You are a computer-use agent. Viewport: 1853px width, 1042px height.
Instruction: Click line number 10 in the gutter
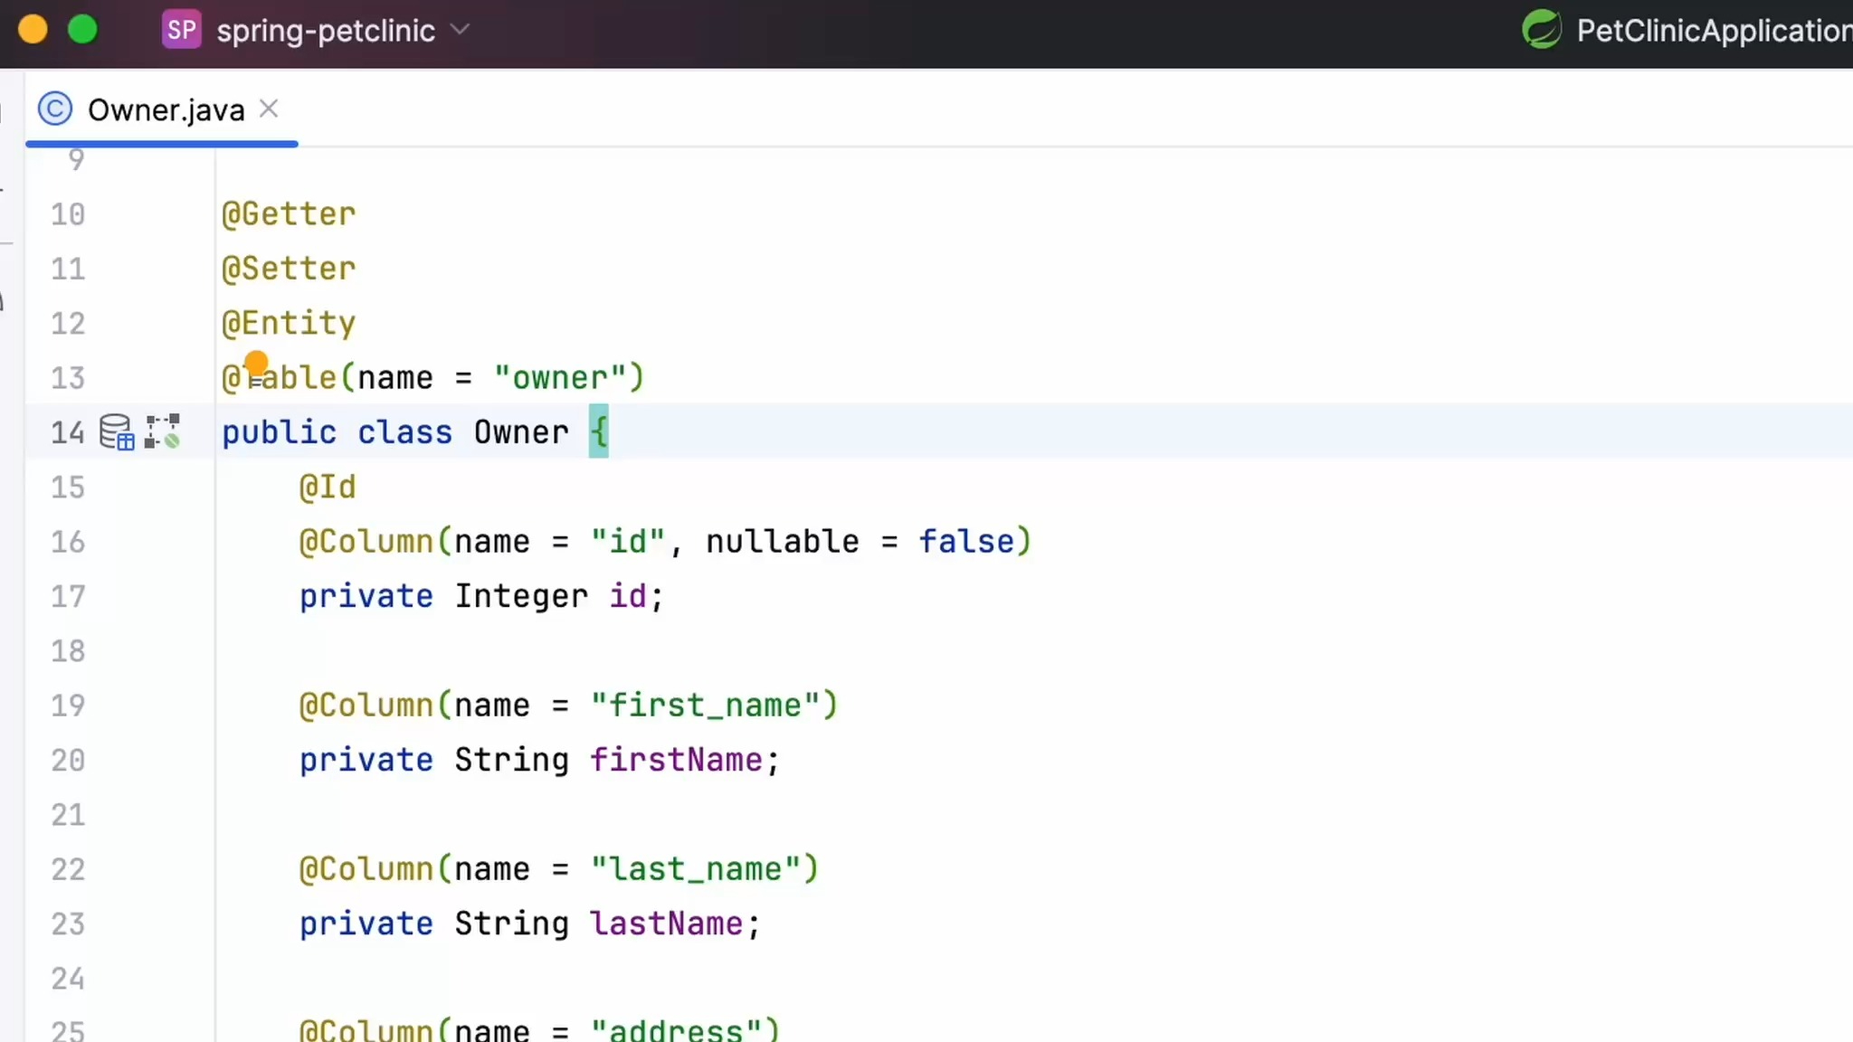[68, 214]
